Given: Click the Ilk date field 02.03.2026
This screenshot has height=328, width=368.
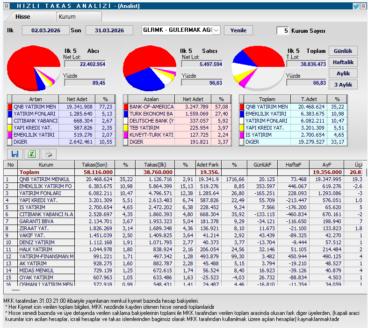Looking at the screenshot, I should [46, 30].
